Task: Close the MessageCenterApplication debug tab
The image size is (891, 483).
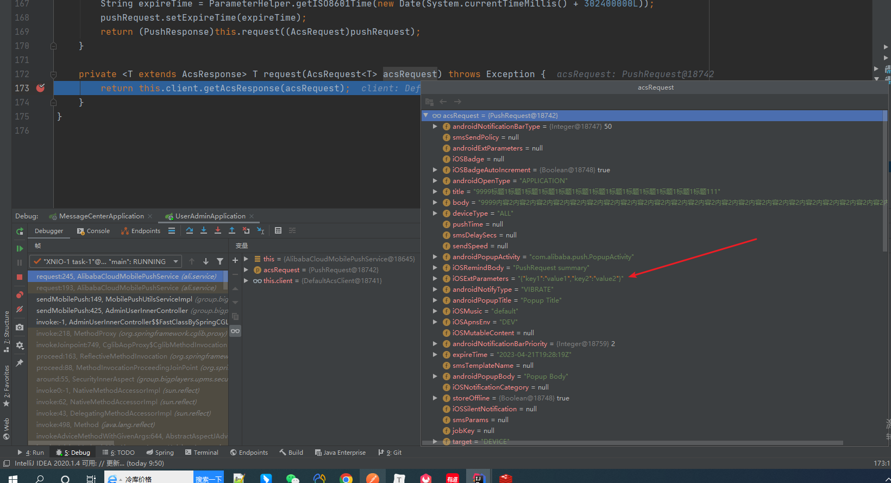Action: click(150, 216)
